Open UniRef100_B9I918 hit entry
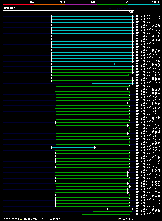The width and height of the screenshot is (162, 221). tap(148, 22)
